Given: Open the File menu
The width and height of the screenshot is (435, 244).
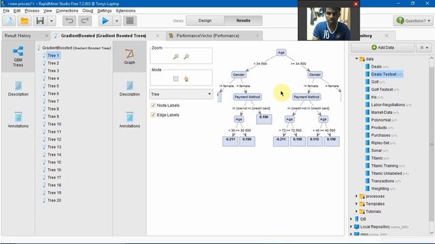Looking at the screenshot, I should point(6,11).
